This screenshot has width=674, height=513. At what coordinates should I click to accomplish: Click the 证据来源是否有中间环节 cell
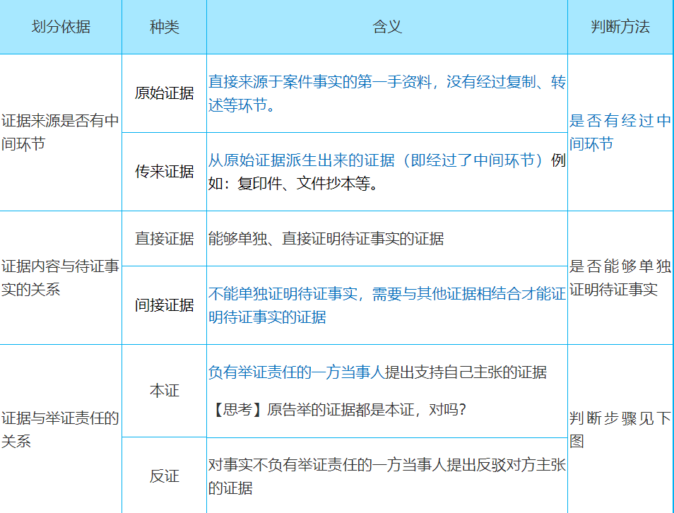(61, 132)
